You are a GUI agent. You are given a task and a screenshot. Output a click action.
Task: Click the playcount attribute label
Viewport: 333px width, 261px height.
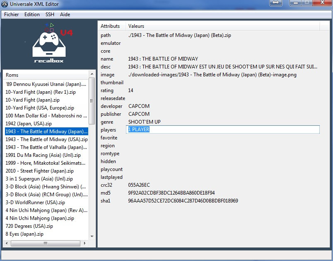(112, 169)
